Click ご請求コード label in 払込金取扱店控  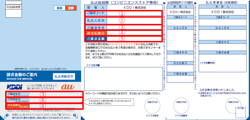(180, 17)
